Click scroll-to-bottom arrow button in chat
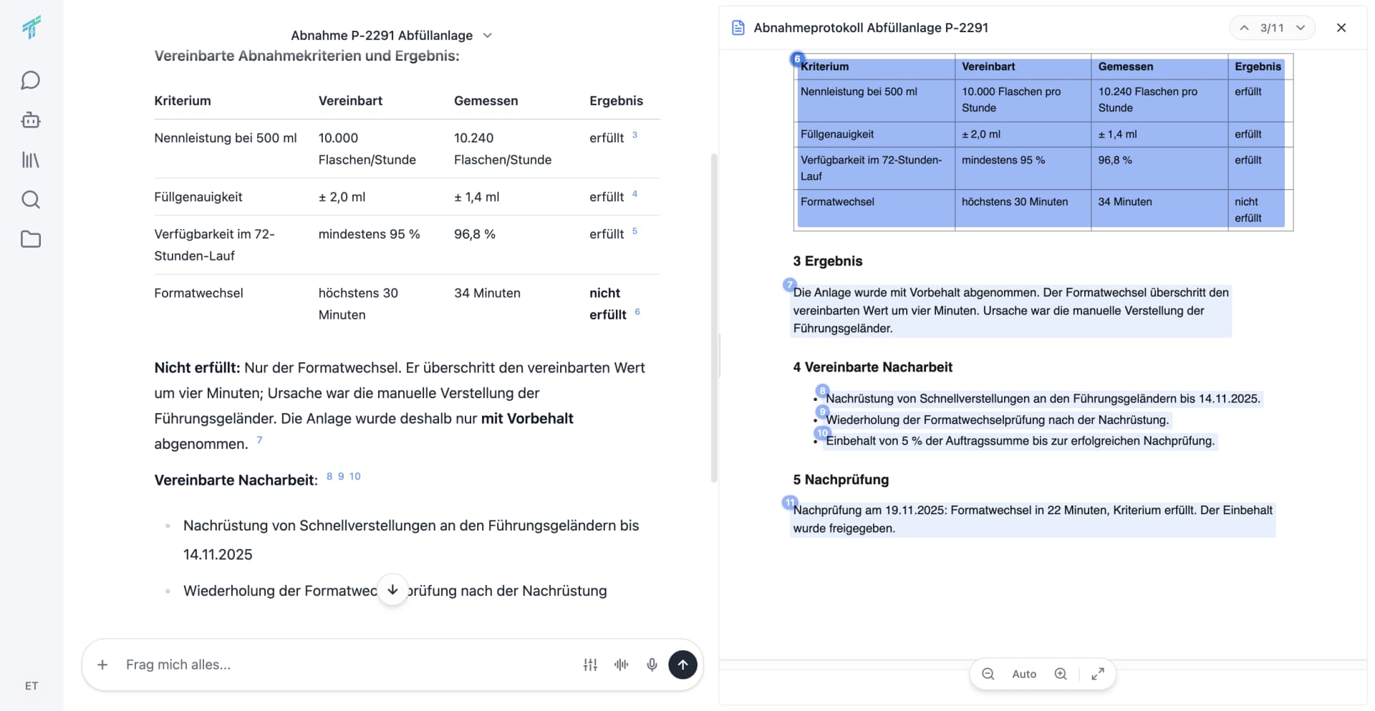Viewport: 1375px width, 711px height. click(x=392, y=590)
